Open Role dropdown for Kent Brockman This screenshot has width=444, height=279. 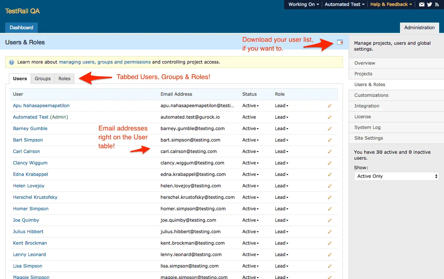pos(282,243)
